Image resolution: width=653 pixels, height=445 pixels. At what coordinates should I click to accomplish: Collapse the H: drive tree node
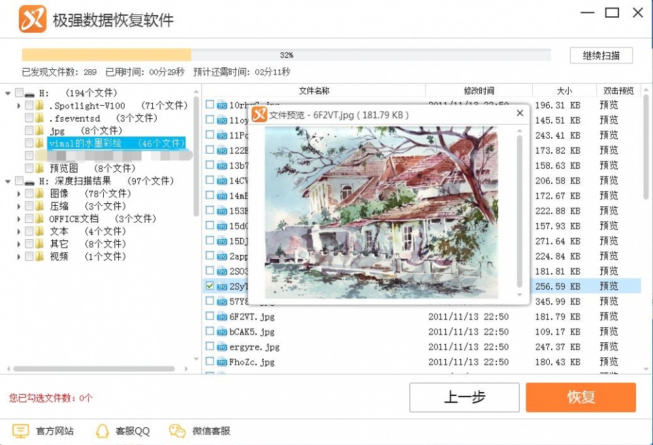[8, 93]
